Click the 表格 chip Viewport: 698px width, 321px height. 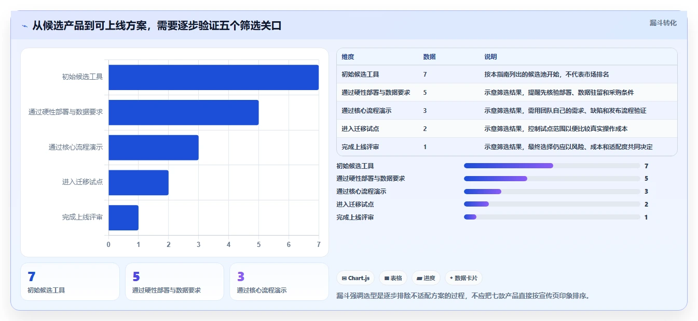(x=393, y=278)
